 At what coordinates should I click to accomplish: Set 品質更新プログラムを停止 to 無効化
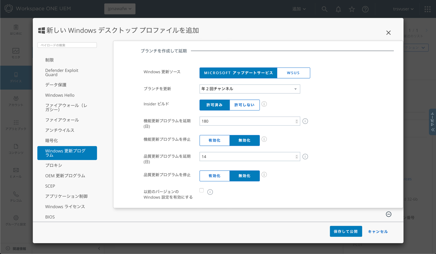[244, 176]
